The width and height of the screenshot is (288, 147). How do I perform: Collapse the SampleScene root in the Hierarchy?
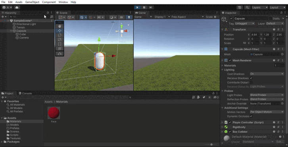point(8,21)
